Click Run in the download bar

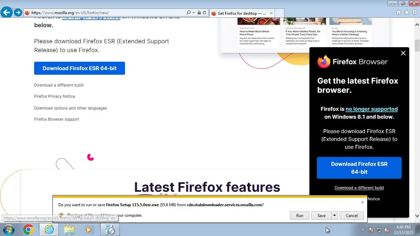pyautogui.click(x=300, y=215)
